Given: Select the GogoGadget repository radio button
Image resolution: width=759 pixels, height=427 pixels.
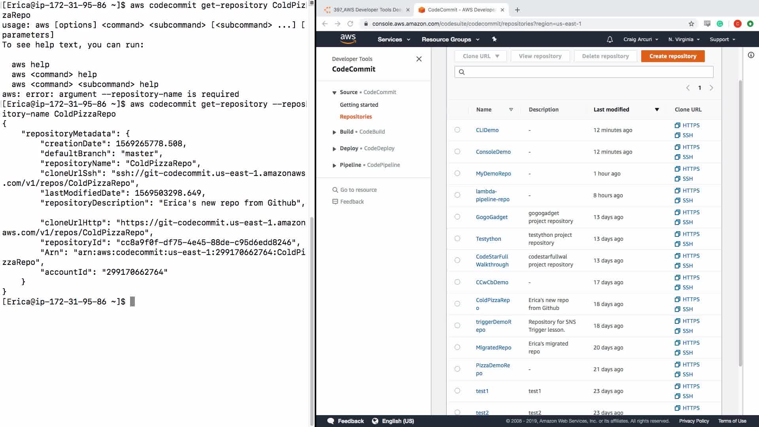Looking at the screenshot, I should (x=457, y=217).
